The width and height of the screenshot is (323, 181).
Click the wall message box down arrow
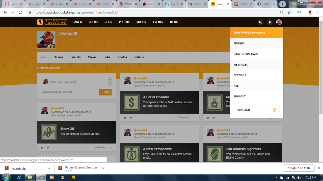point(110,84)
